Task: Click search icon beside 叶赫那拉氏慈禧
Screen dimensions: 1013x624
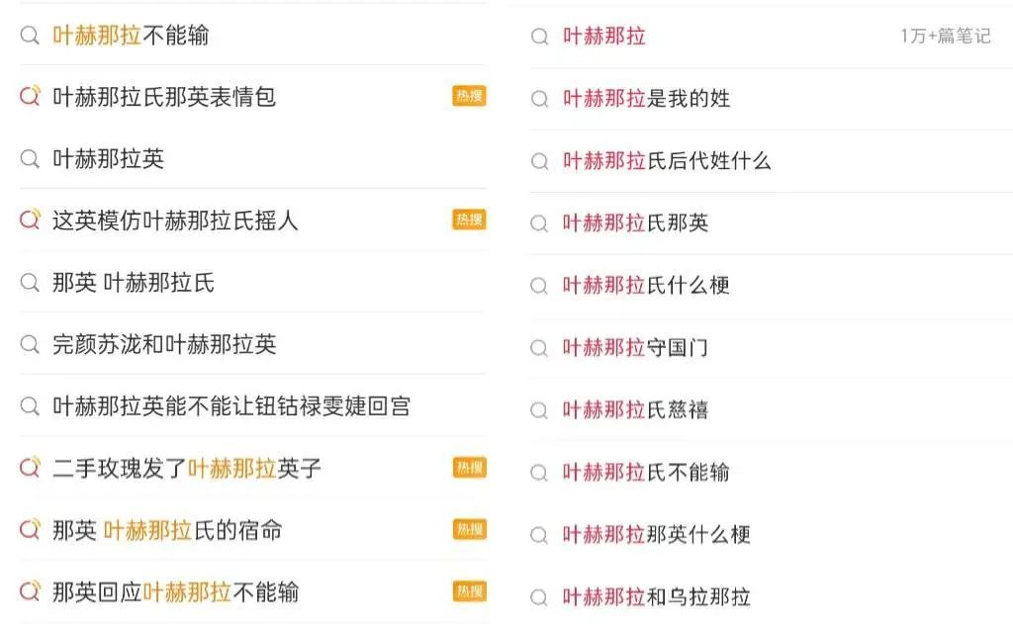Action: 539,410
